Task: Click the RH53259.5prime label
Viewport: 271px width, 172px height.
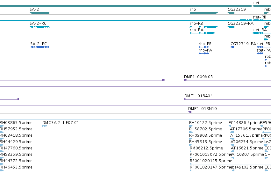Action: coord(16,155)
